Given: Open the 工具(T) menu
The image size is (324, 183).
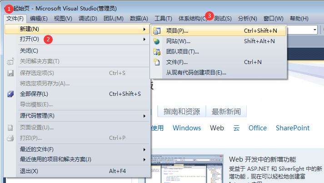Looking at the screenshot, I should [x=163, y=19].
